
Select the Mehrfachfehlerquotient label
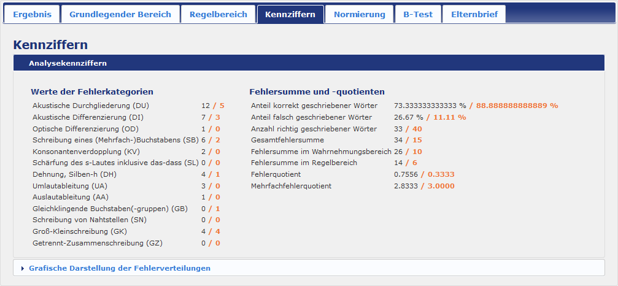(291, 186)
